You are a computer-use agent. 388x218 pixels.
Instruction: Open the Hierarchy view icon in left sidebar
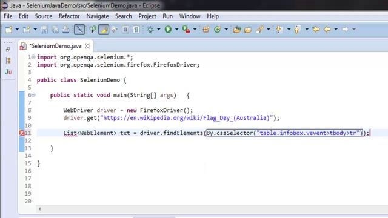8,61
